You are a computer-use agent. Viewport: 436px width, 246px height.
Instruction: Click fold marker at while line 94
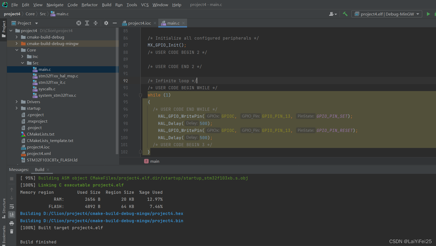[x=140, y=95]
